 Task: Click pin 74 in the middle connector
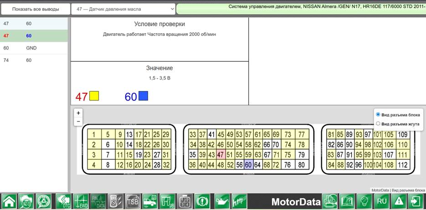[x=288, y=145]
